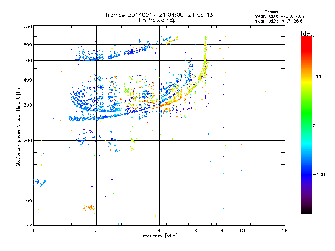Click the 'RwPretec (8p)' subtitle
The height and width of the screenshot is (251, 335).
click(159, 20)
